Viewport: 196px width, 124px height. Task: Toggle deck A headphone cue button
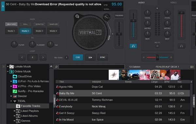pos(133,46)
